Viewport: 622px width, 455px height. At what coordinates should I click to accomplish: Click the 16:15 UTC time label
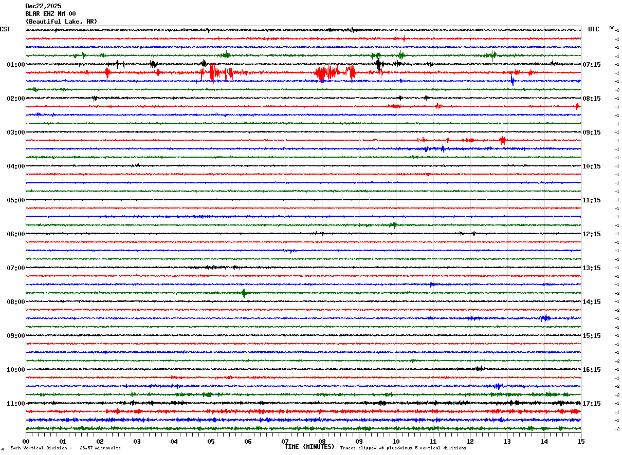592,369
